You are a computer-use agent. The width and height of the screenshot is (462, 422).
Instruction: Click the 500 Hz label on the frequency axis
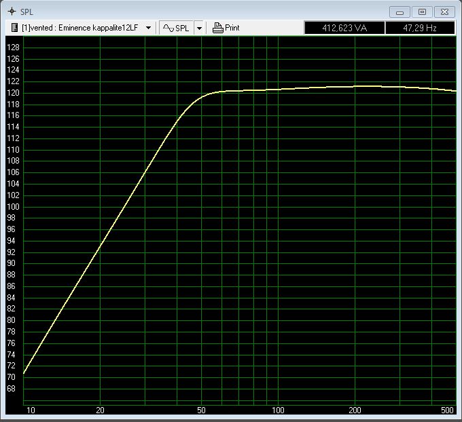coord(447,410)
